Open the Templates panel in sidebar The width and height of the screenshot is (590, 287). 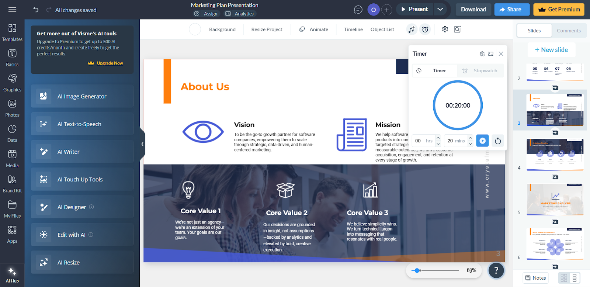[12, 32]
